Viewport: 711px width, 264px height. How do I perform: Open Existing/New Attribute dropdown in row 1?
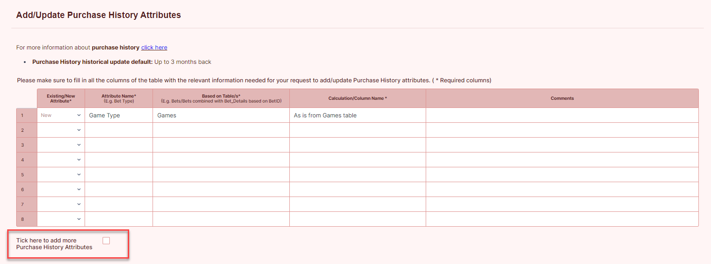61,115
